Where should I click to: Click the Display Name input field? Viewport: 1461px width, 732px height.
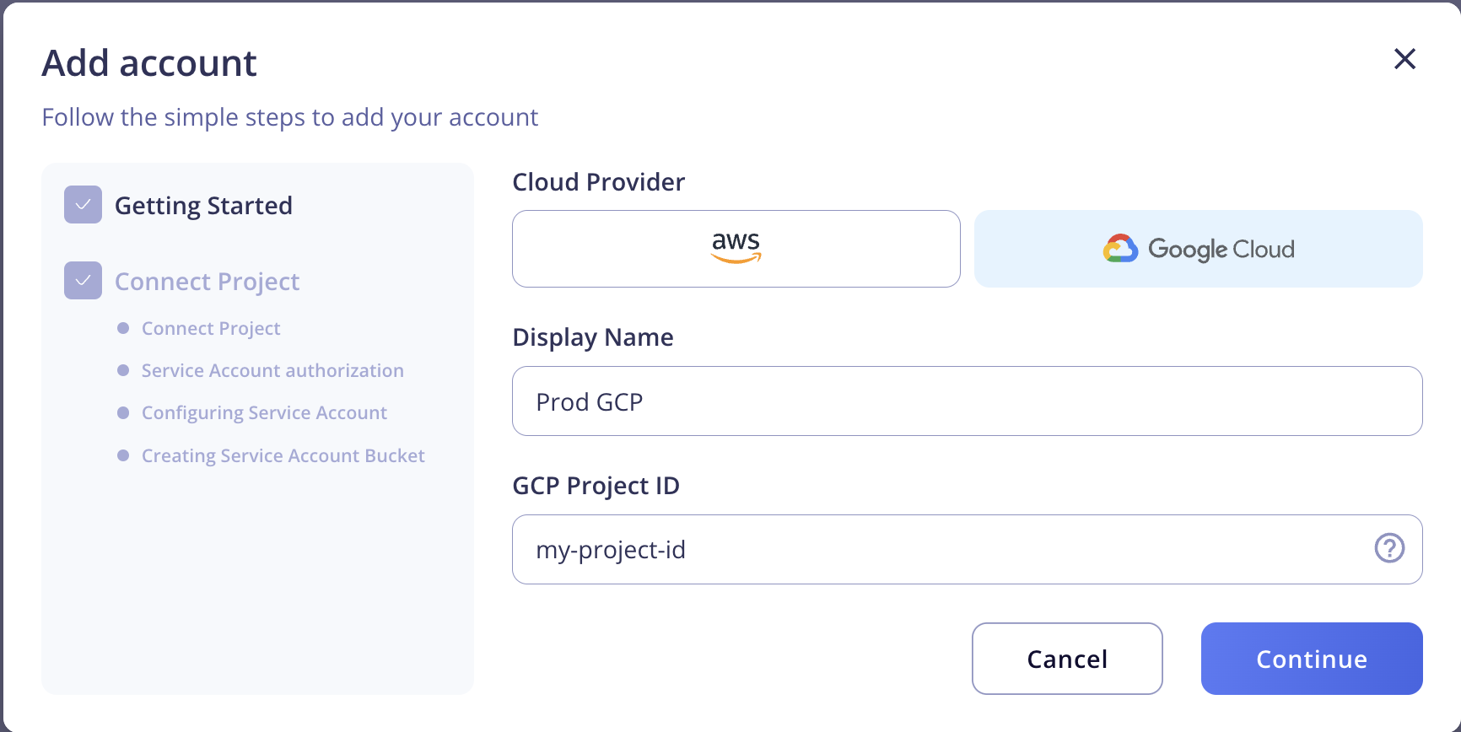tap(967, 401)
